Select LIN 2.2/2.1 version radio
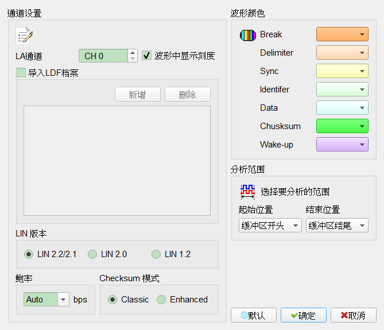384x330 pixels. 29,254
